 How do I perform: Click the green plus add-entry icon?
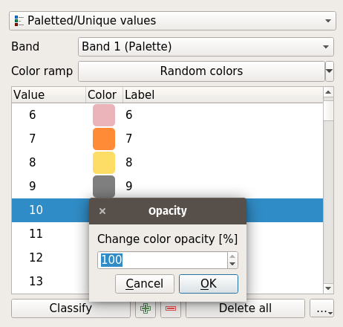click(146, 308)
